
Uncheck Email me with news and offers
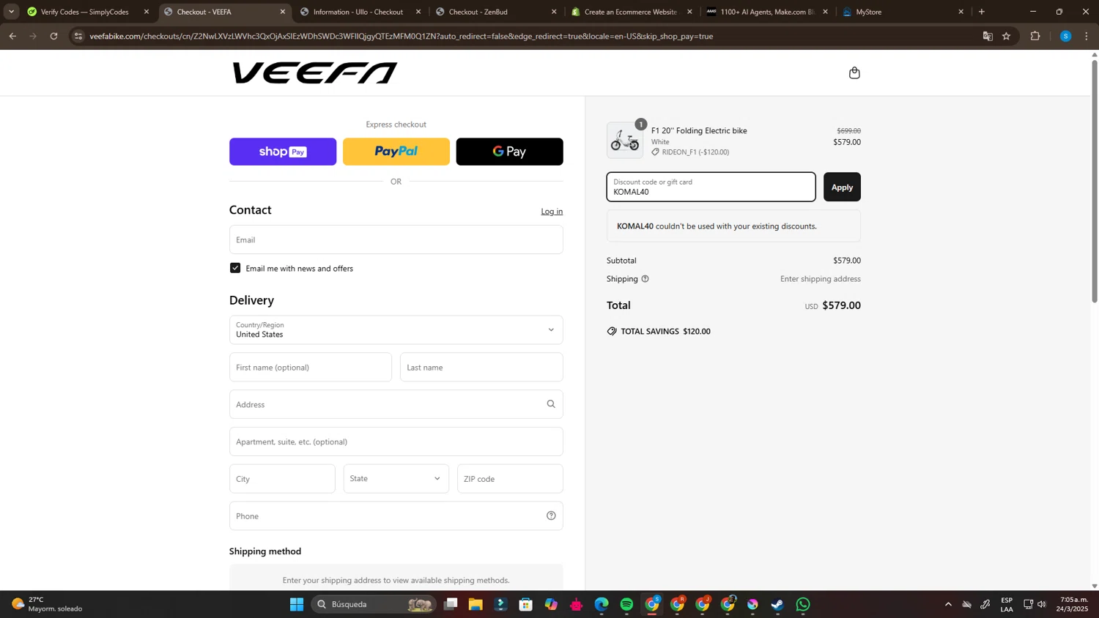click(x=235, y=268)
